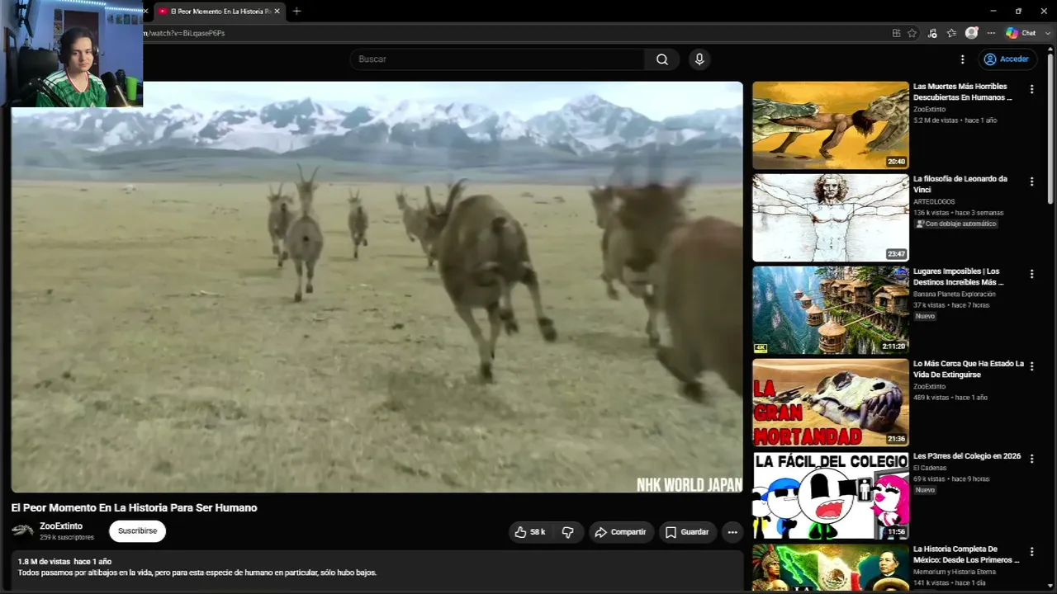Open YouTube settings three-dot menu beside Acceder
Image resolution: width=1057 pixels, height=594 pixels.
(x=962, y=59)
